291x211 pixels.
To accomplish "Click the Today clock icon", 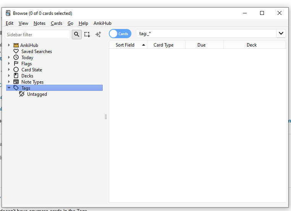I will [x=16, y=58].
